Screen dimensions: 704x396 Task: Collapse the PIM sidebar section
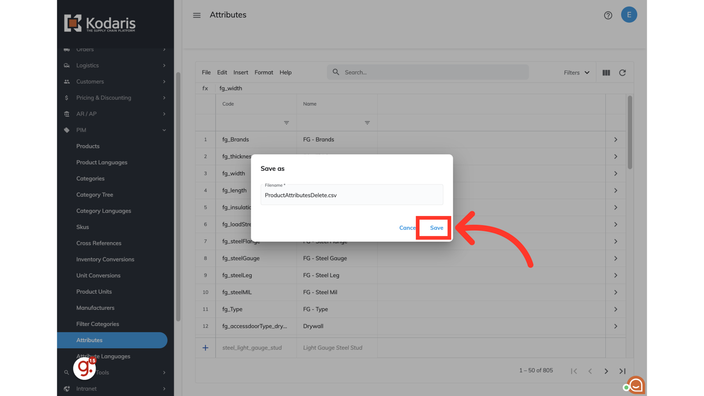[164, 130]
